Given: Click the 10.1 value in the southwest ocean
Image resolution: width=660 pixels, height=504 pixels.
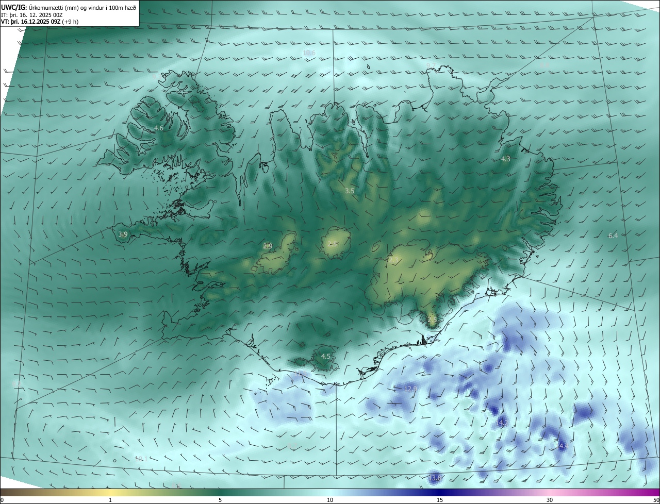Looking at the screenshot, I should (141, 459).
